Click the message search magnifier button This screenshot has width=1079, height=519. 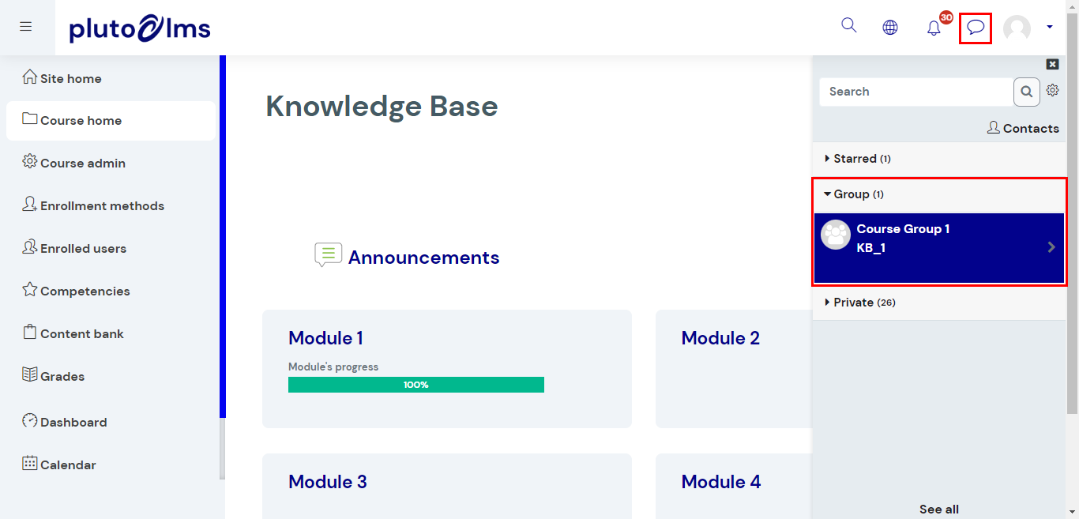(x=1026, y=92)
